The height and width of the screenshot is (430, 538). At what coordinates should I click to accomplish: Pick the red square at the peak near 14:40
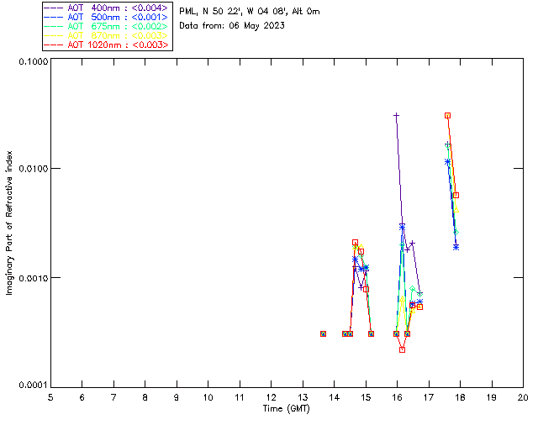pos(355,243)
